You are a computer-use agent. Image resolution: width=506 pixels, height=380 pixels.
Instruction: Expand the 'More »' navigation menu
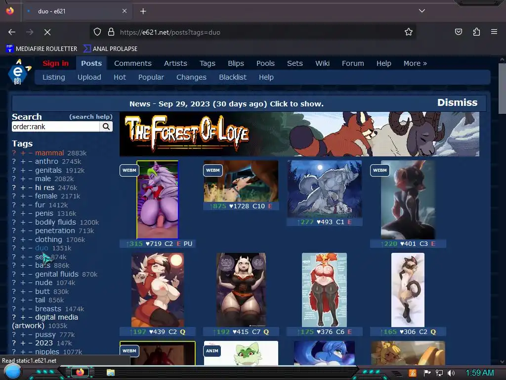[x=415, y=63]
